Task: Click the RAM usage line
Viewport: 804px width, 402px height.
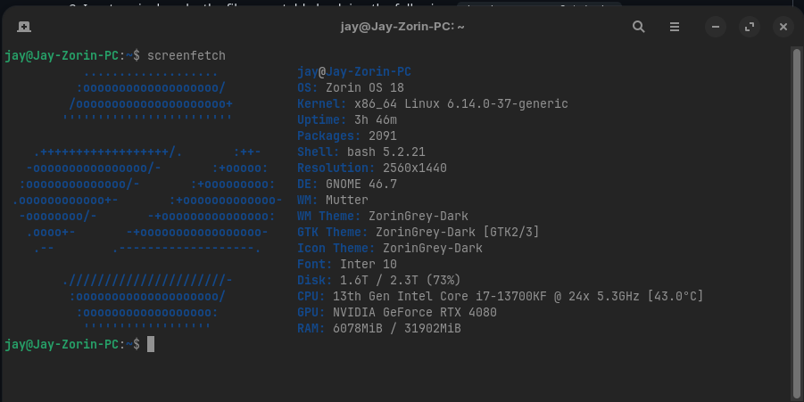Action: click(378, 328)
